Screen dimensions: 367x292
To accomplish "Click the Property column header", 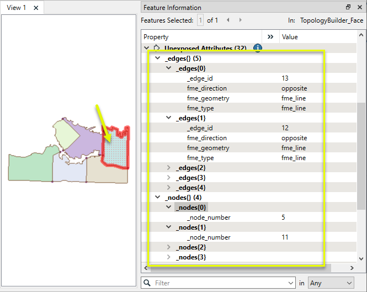I will click(156, 37).
